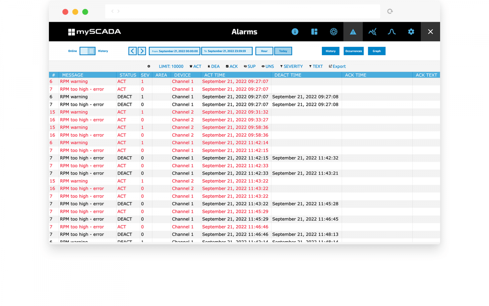Toggle the SUP filter
Image resolution: width=489 pixels, height=306 pixels.
[249, 67]
